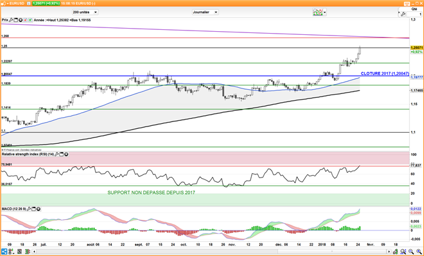The height and width of the screenshot is (256, 424).
Task: Click the bottom-right green chart tool icon
Action: coord(395,252)
